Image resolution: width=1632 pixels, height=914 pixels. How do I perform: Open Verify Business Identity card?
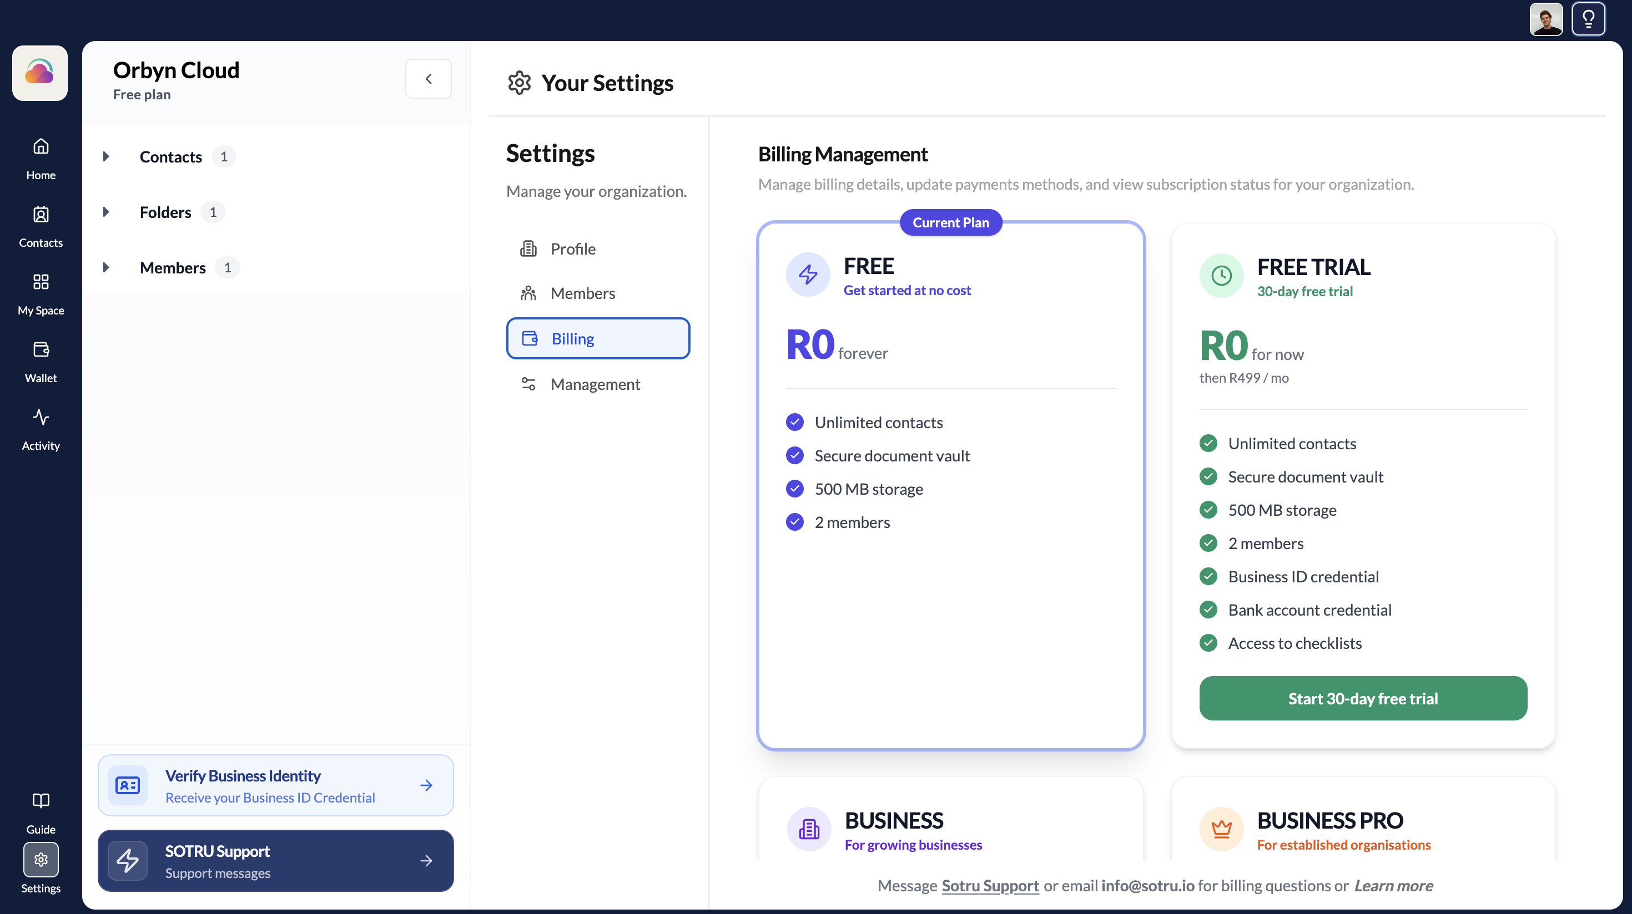275,785
